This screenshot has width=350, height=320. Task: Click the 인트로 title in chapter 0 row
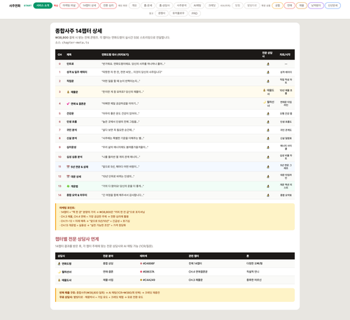pos(70,64)
